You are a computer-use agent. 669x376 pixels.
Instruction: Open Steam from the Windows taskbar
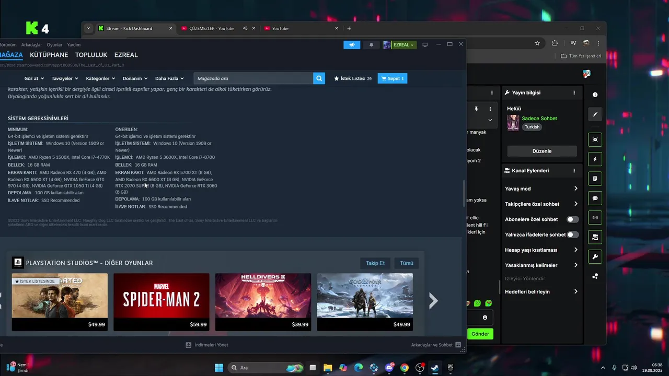[x=434, y=368]
